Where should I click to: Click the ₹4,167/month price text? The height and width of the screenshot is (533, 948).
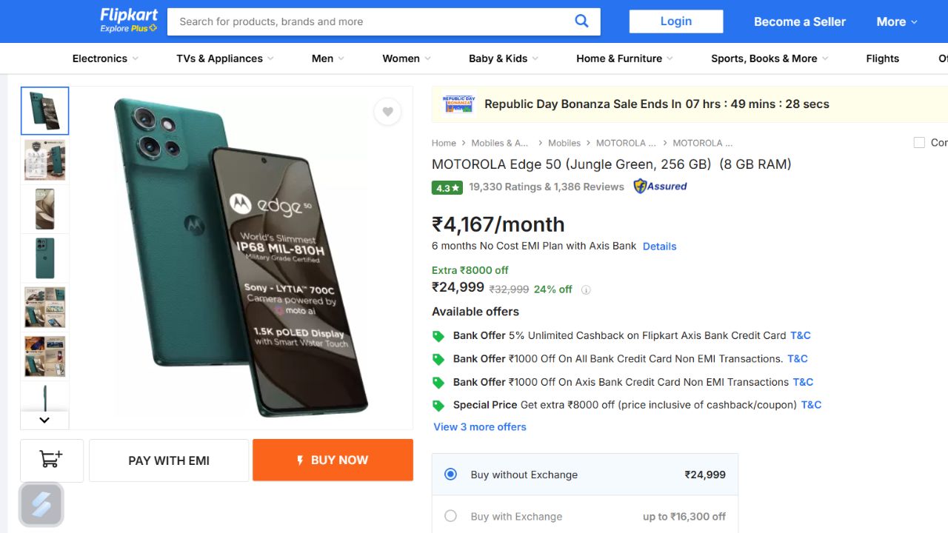[498, 224]
